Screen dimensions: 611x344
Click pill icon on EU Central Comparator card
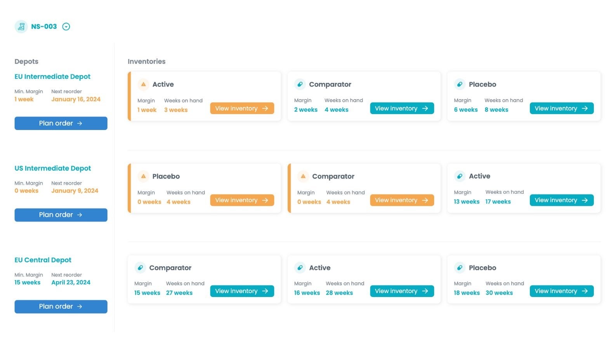140,268
